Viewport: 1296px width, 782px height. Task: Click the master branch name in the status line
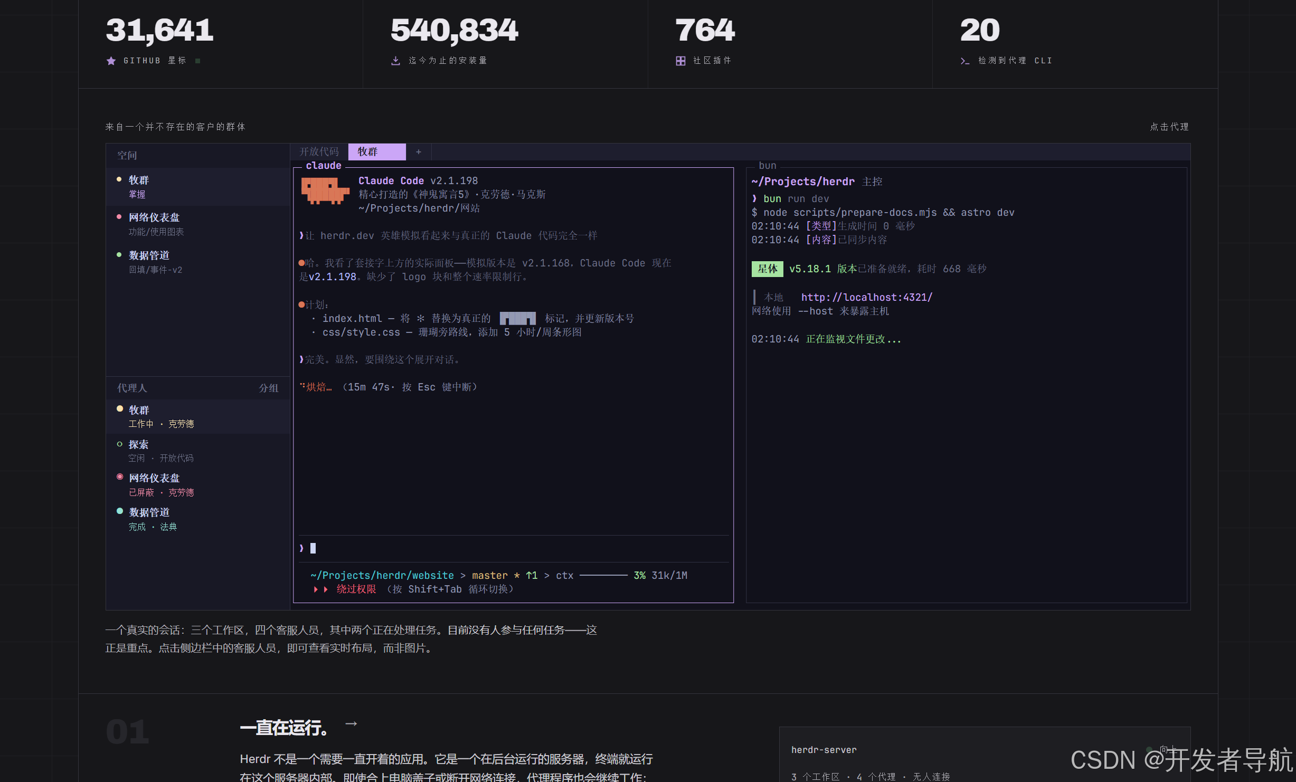click(489, 576)
